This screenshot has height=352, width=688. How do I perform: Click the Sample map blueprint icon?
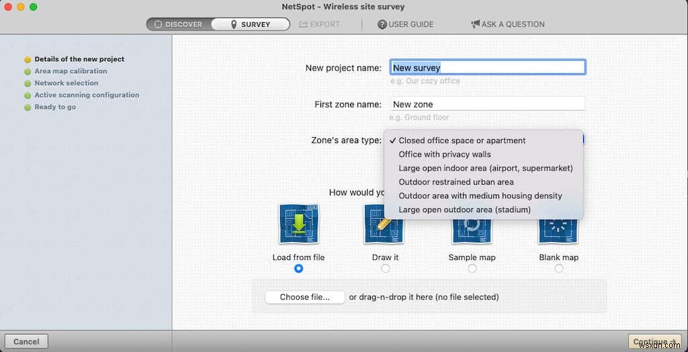point(472,230)
